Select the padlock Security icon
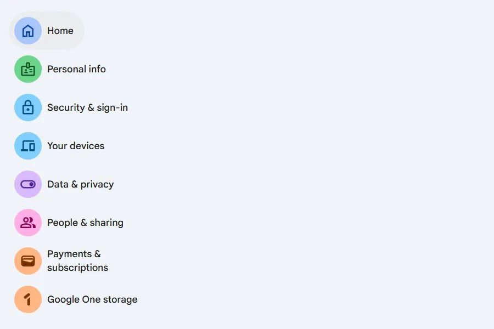 pyautogui.click(x=28, y=107)
